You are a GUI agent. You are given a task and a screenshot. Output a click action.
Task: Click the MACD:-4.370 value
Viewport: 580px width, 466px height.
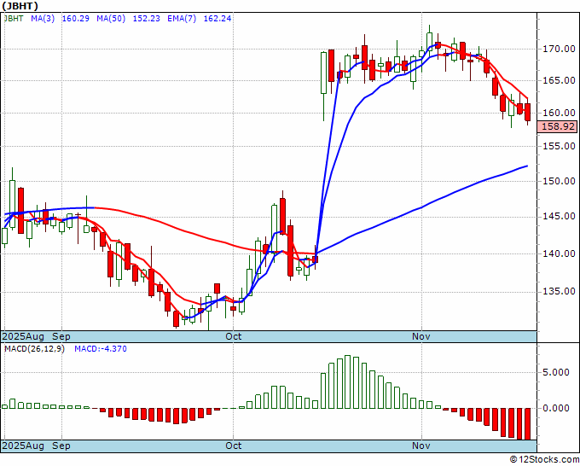[x=101, y=349]
